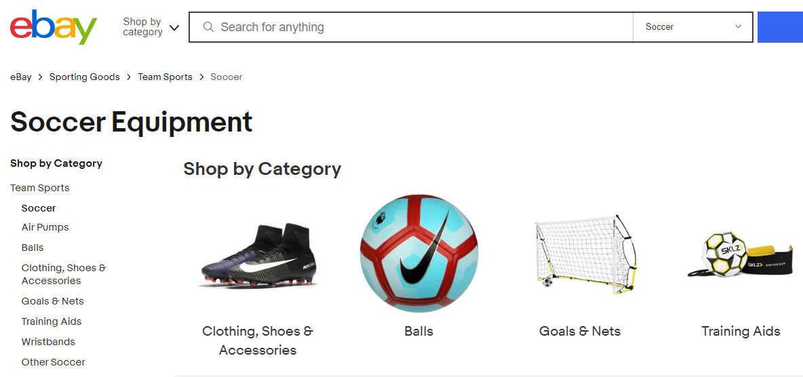Navigate to Team Sports breadcrumb

165,77
